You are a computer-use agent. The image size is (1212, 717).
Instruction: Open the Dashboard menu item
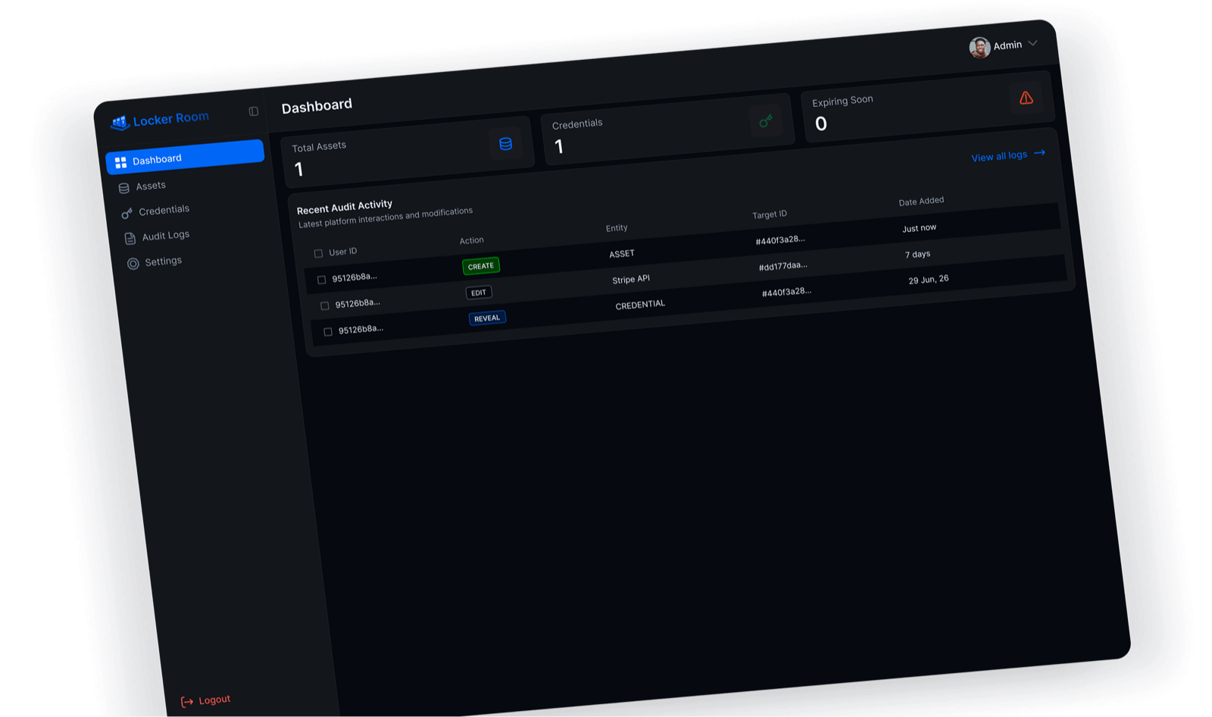[x=186, y=157]
